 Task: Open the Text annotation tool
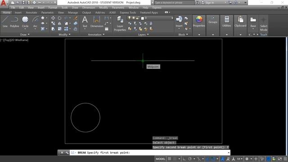pos(85,22)
